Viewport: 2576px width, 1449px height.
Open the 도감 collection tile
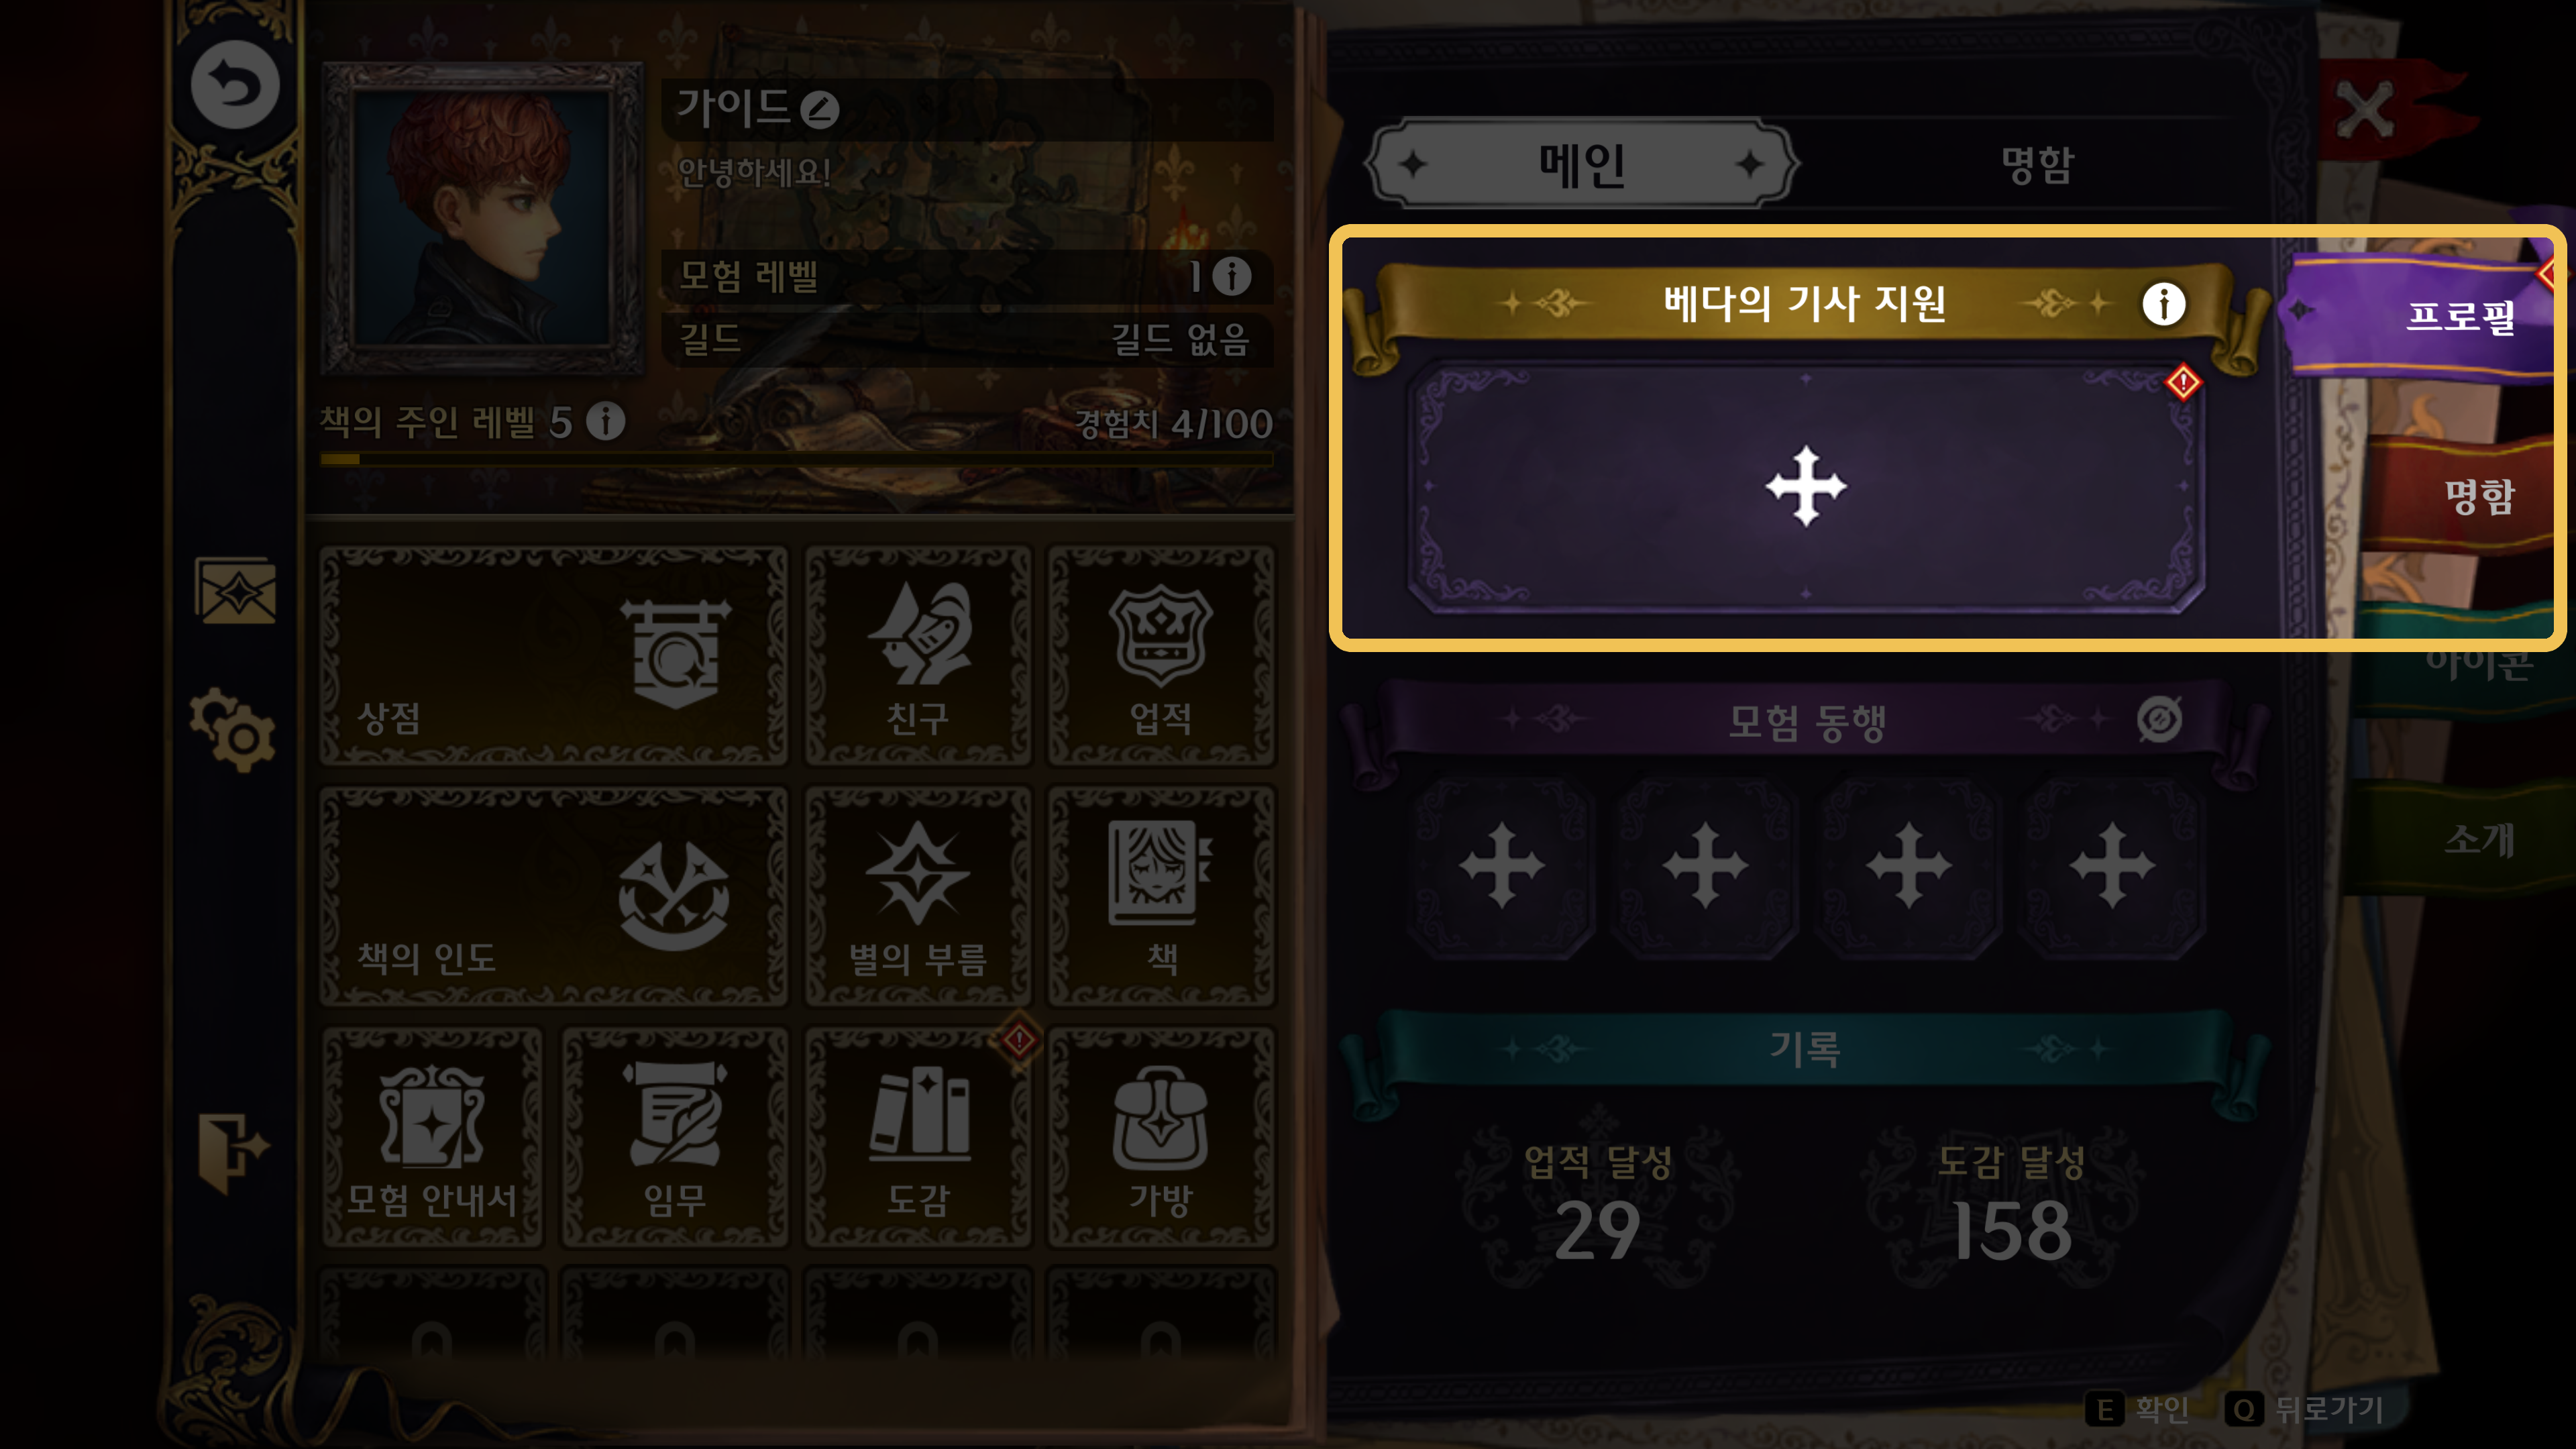(x=918, y=1138)
